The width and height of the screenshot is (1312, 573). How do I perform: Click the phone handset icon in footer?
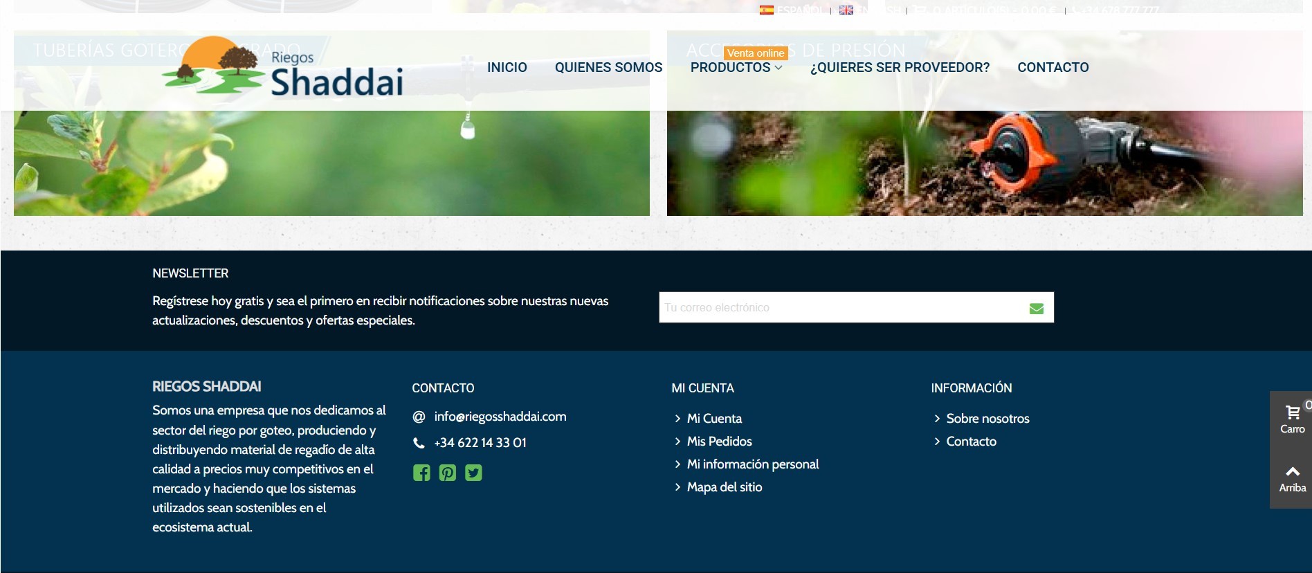[x=419, y=443]
